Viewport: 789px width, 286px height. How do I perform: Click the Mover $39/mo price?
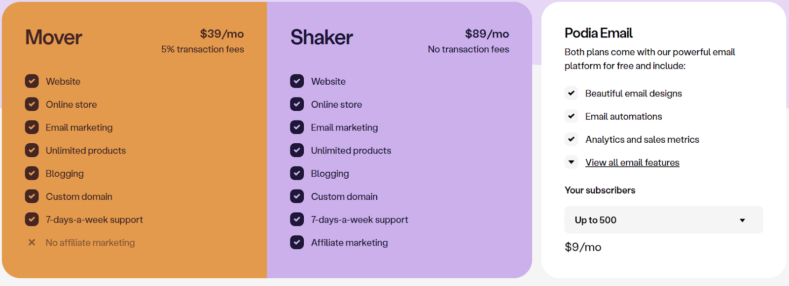[x=222, y=34]
